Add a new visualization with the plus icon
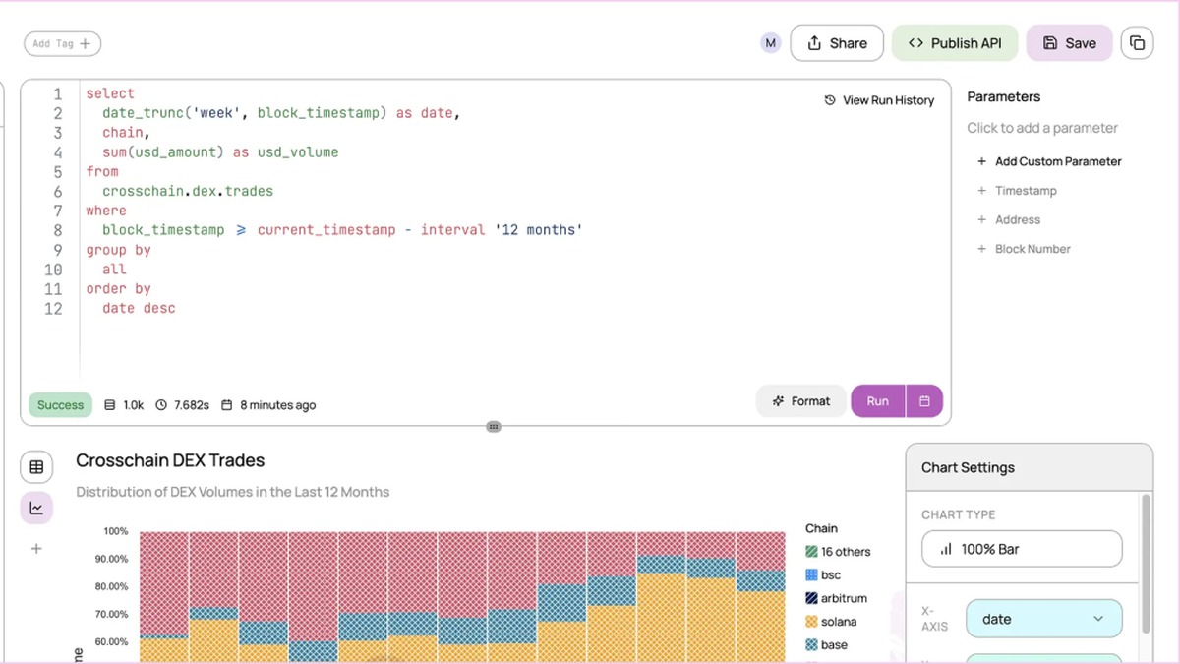 click(x=36, y=549)
